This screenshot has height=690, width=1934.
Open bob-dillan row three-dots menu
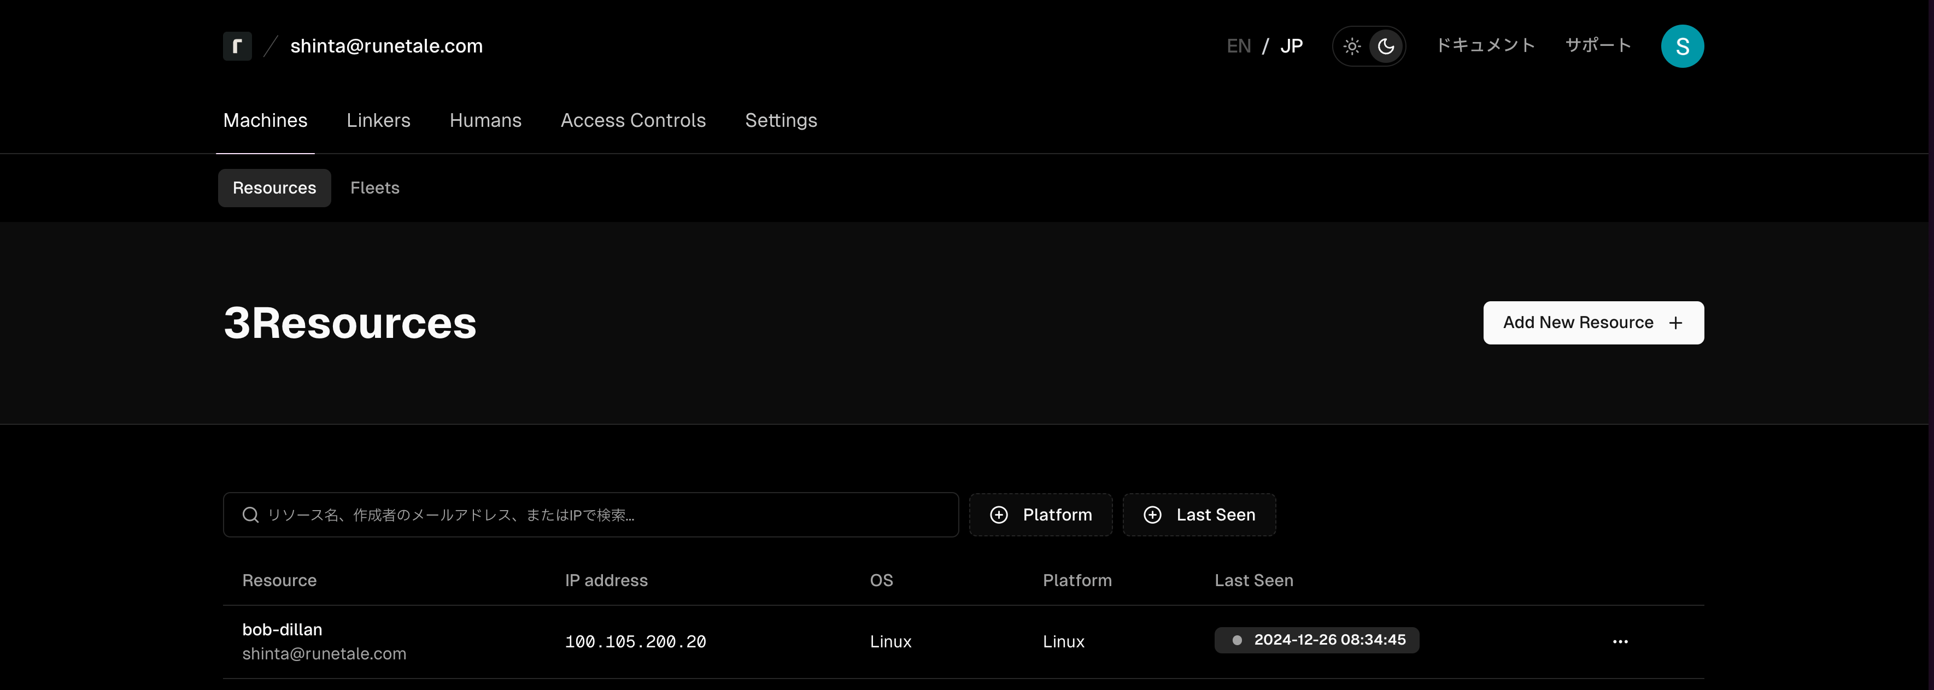point(1620,642)
